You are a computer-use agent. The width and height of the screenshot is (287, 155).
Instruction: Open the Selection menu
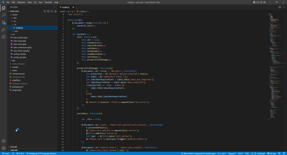coord(21,2)
